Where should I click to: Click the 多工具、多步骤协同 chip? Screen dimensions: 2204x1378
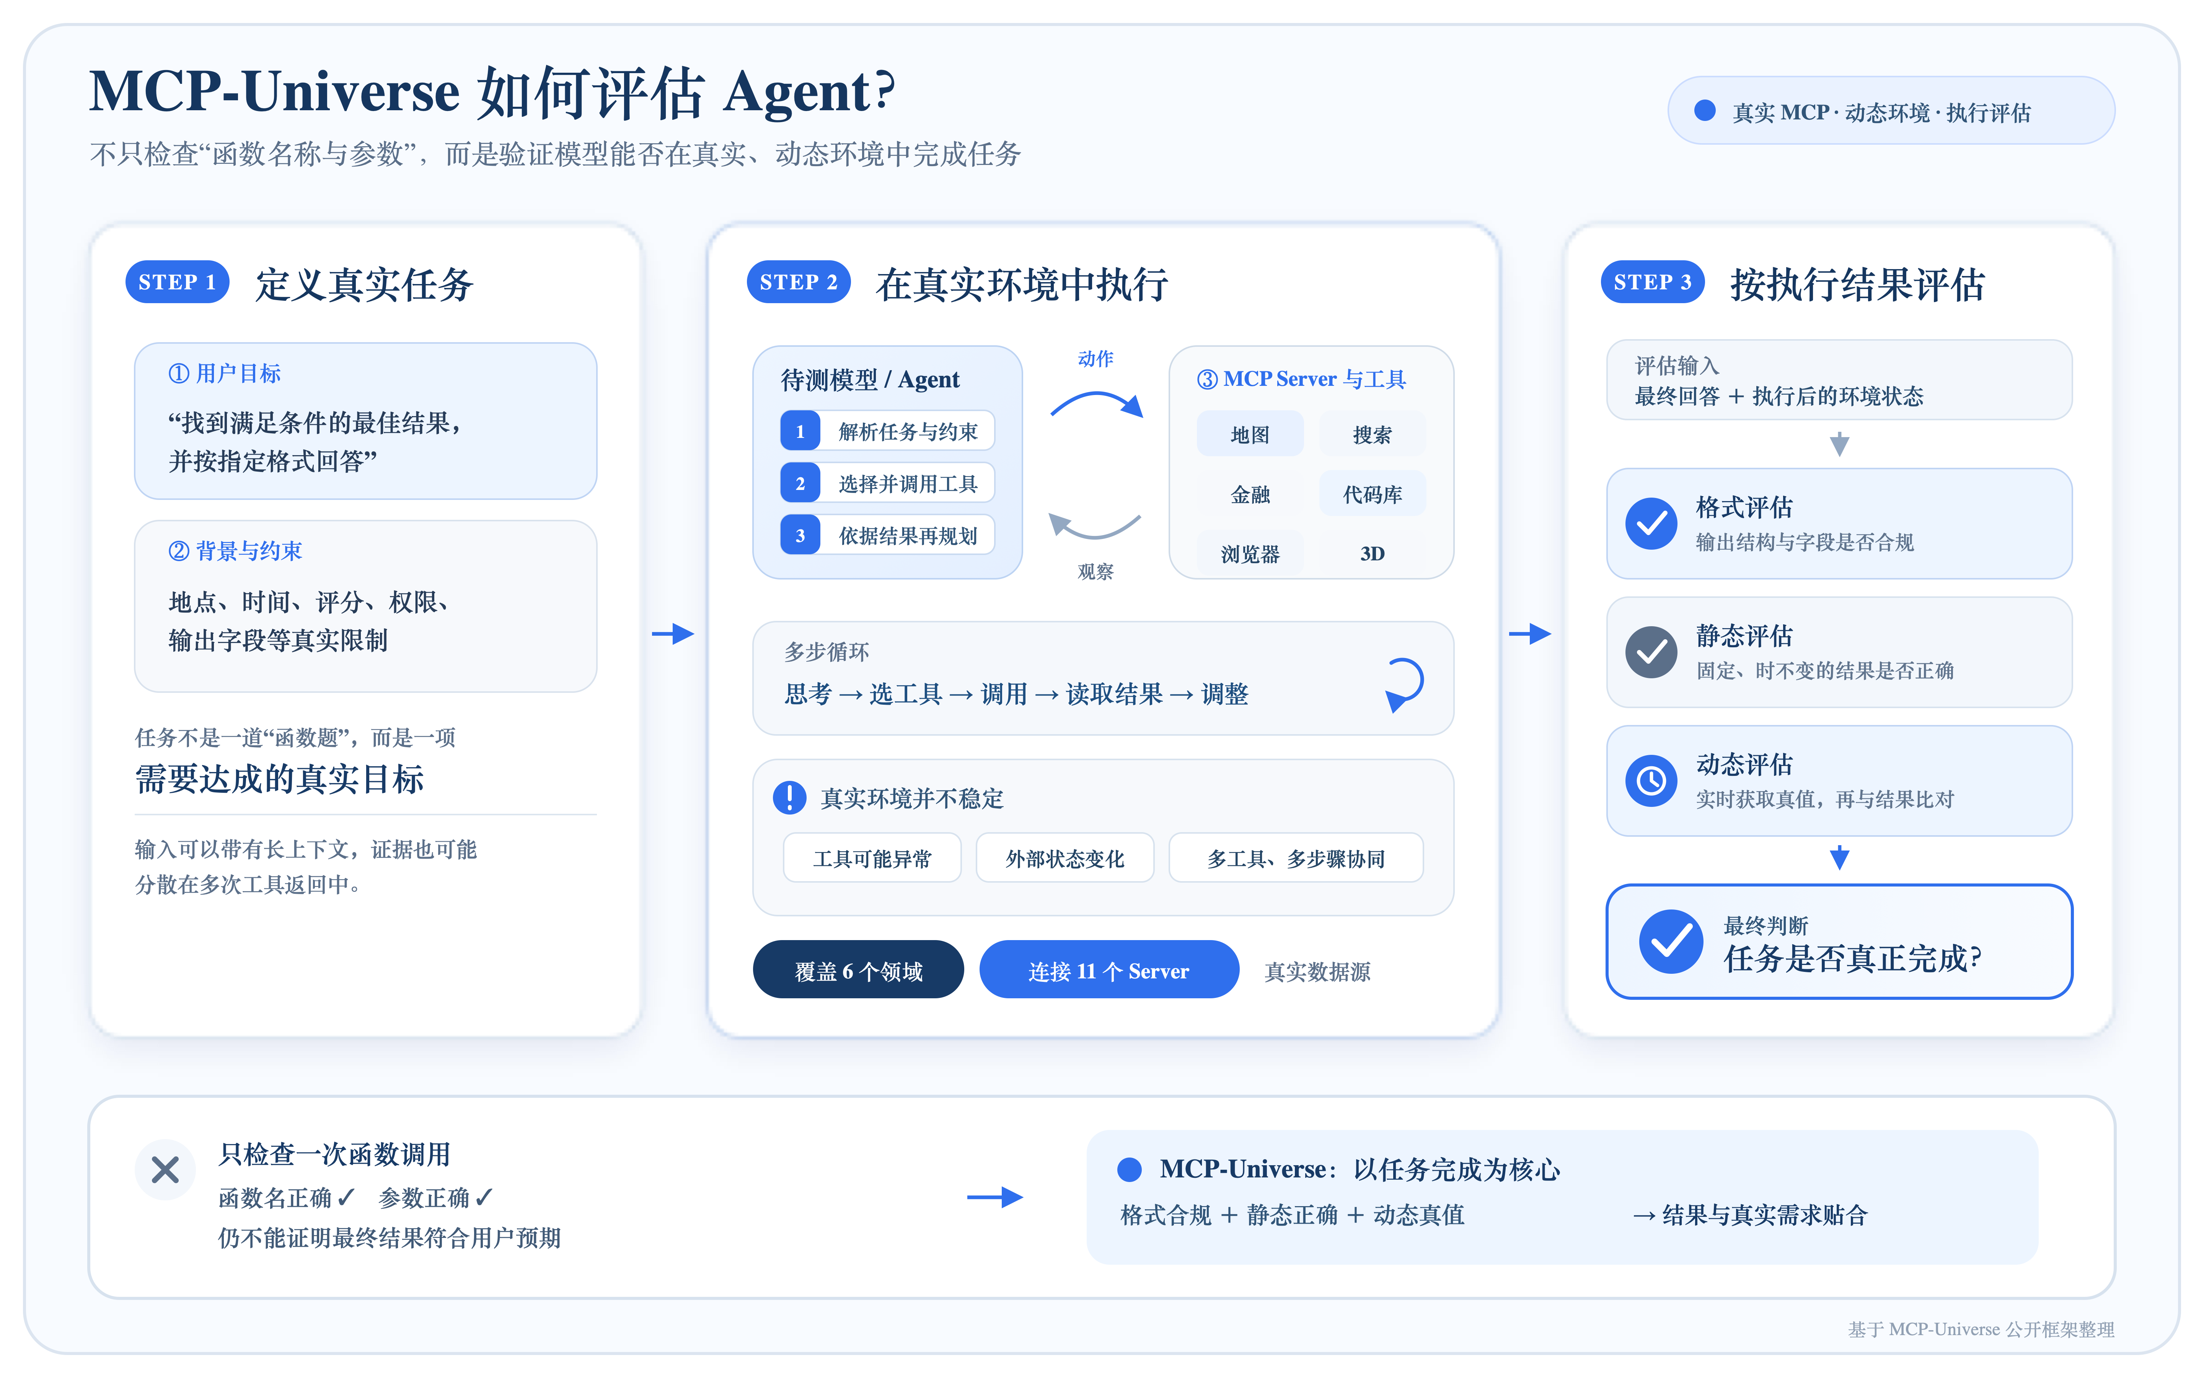point(1296,857)
